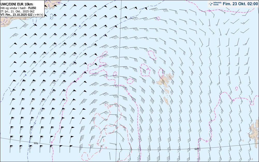The height and width of the screenshot is (162, 259).
Task: Click the right '60N' latitude label
Action: pyautogui.click(x=197, y=149)
